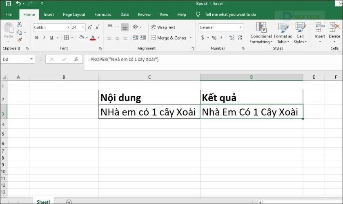Screen dimensions: 343x204
Task: Toggle Underline formatting
Action: (x=51, y=38)
